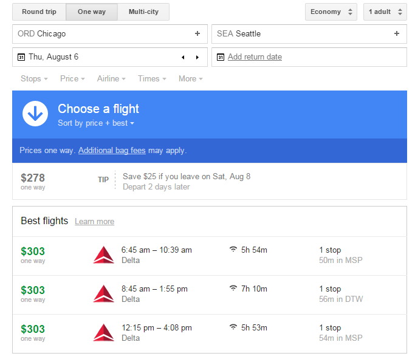Click the blue circle down-arrow icon

coord(35,114)
